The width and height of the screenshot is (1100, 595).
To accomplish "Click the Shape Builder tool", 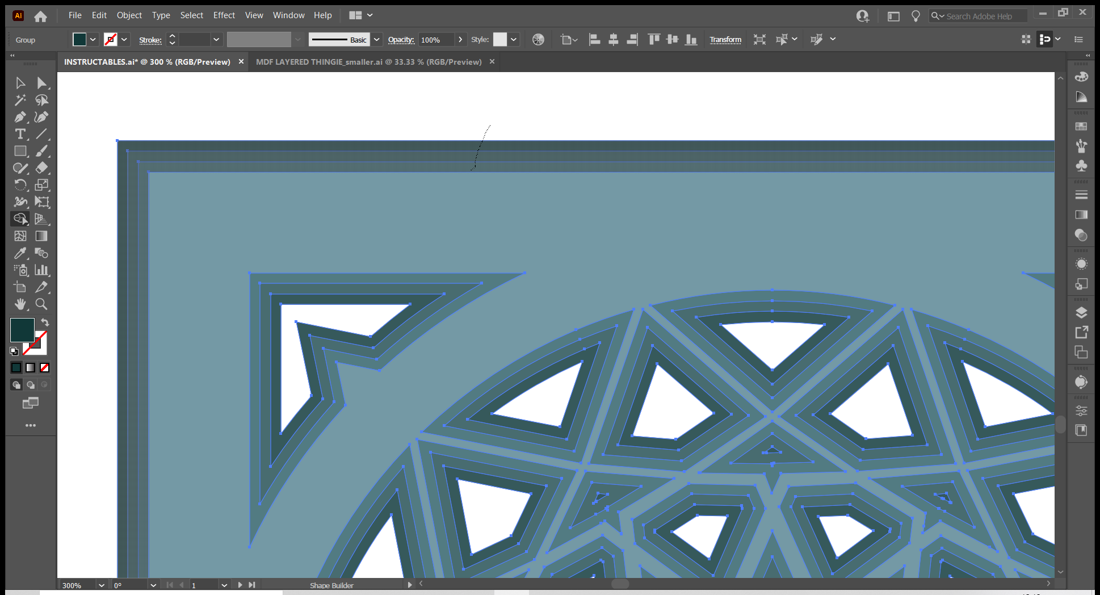I will [x=20, y=219].
